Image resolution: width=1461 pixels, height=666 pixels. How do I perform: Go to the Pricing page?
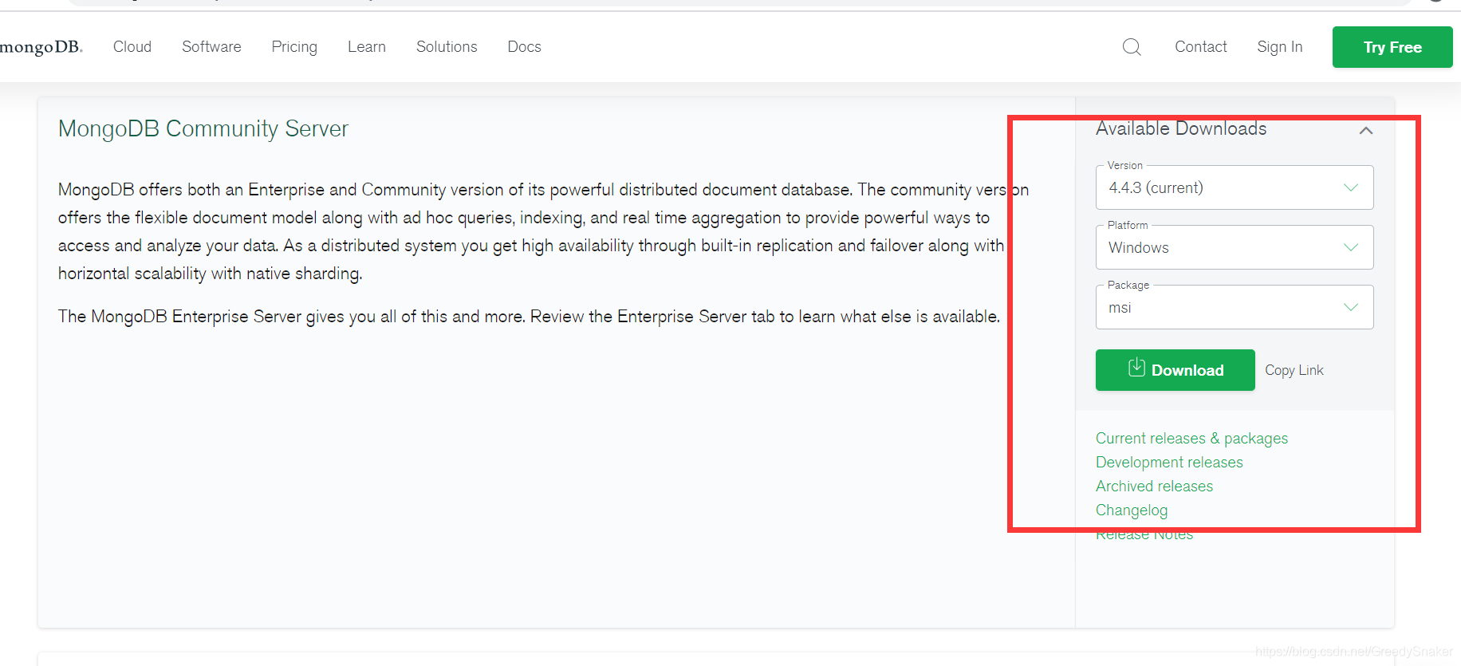point(294,47)
